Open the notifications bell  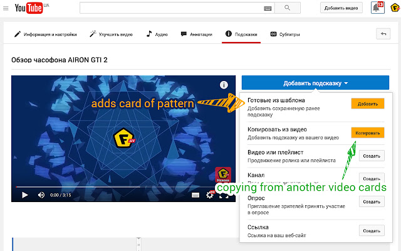pos(377,8)
